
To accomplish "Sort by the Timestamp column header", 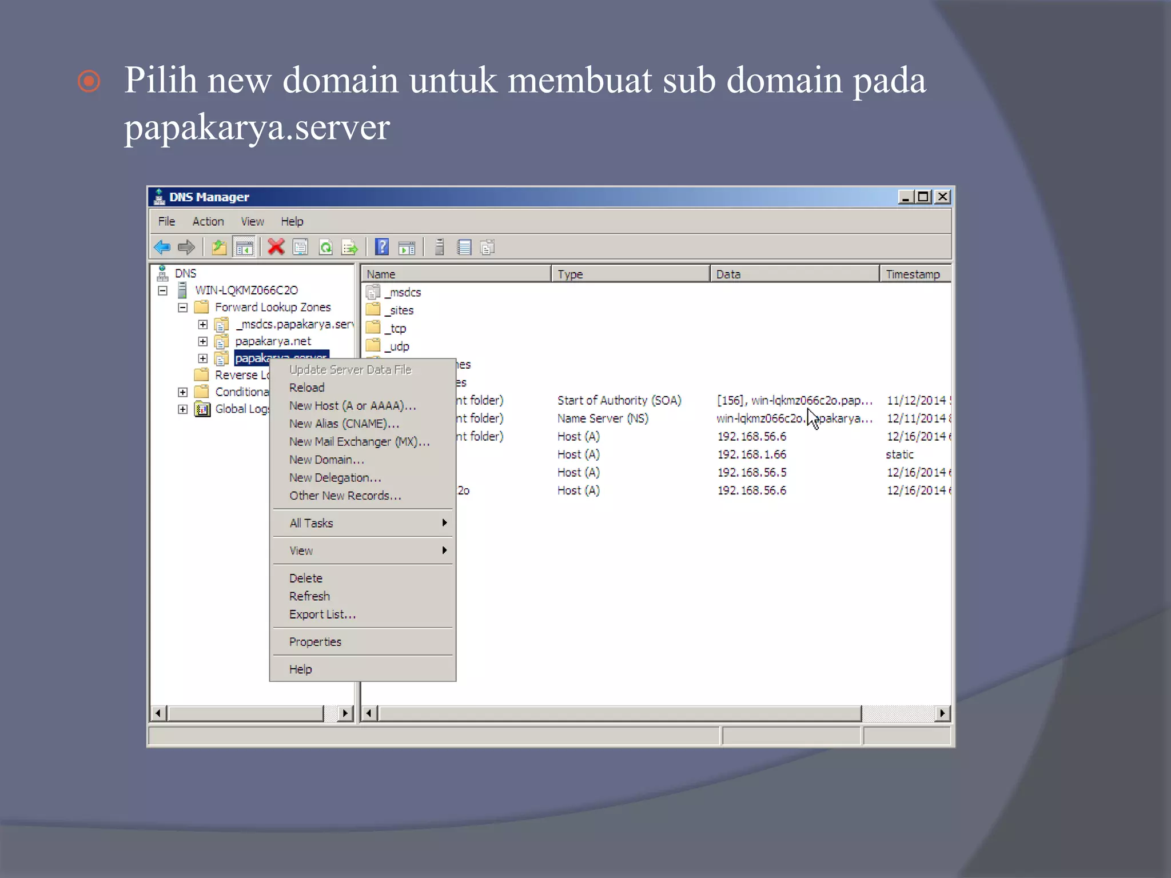I will pyautogui.click(x=915, y=274).
